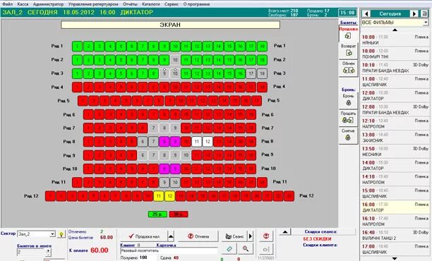Click the calendar icon next to Сегодня
Image resolution: width=432 pixels, height=261 pixels.
(x=425, y=13)
